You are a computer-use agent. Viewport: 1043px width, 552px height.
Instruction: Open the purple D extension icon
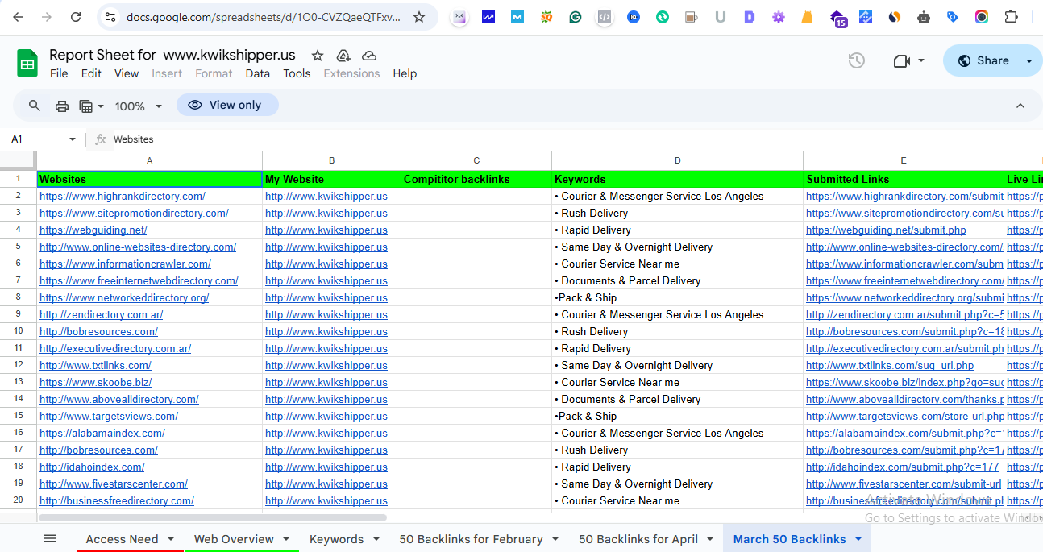[x=750, y=16]
